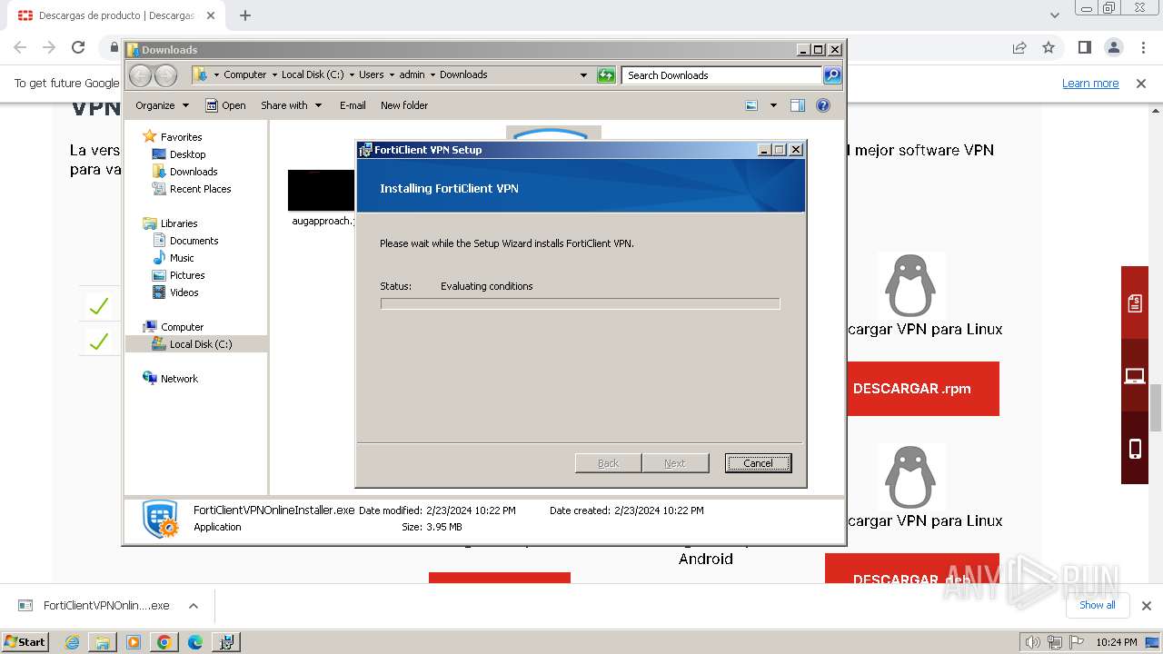Click Local Disk (C:) in address bar

[313, 74]
